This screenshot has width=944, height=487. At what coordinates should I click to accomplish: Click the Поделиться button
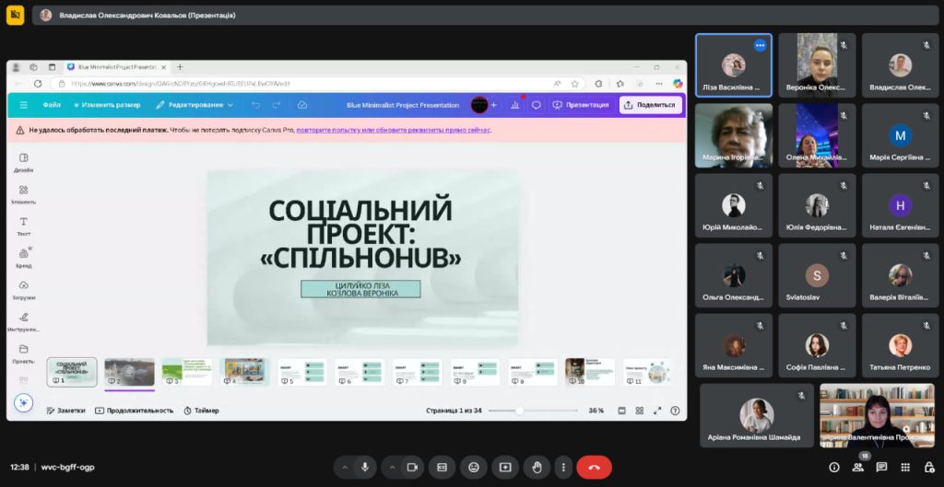pos(650,105)
